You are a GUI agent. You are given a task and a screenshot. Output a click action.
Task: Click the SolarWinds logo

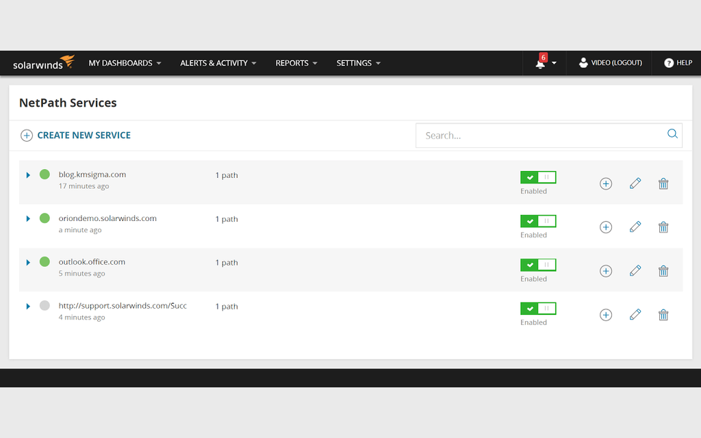44,63
